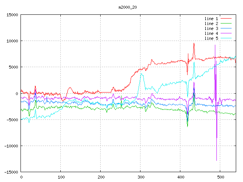The height and width of the screenshot is (182, 243).
Task: Click the cyan line 5 legend sample
Action: 226,38
